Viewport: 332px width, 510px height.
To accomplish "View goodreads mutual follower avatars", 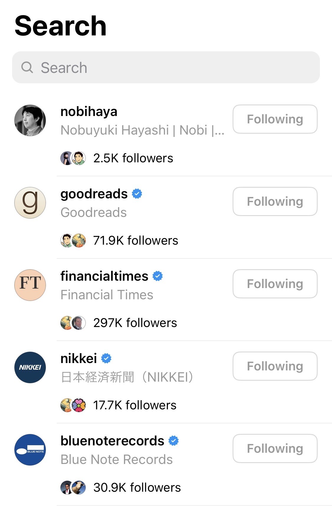I will (x=73, y=241).
